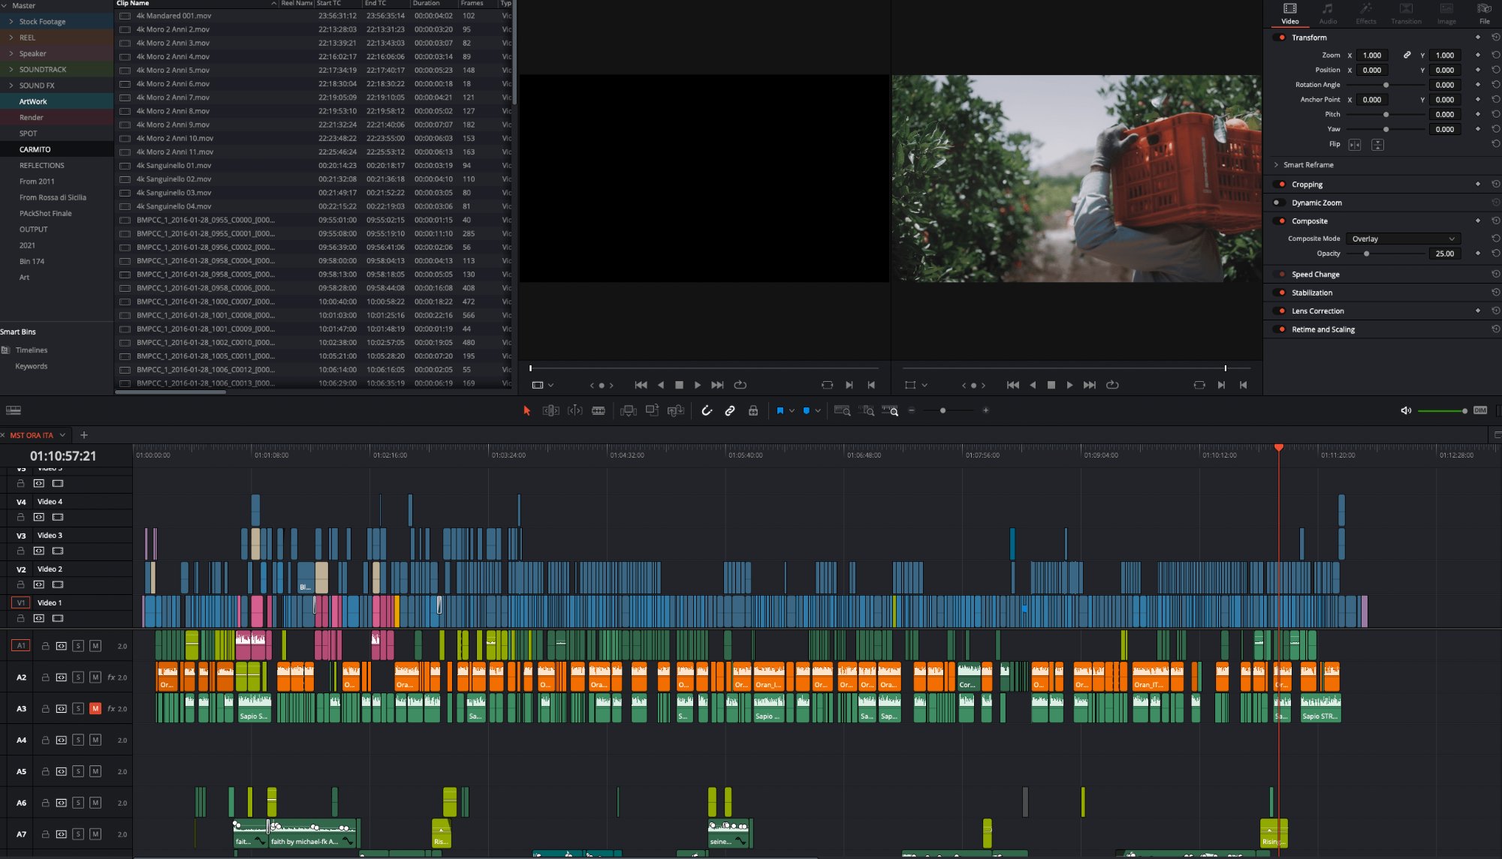Click the position lock icon in the toolbar
Image resolution: width=1502 pixels, height=859 pixels.
point(753,410)
